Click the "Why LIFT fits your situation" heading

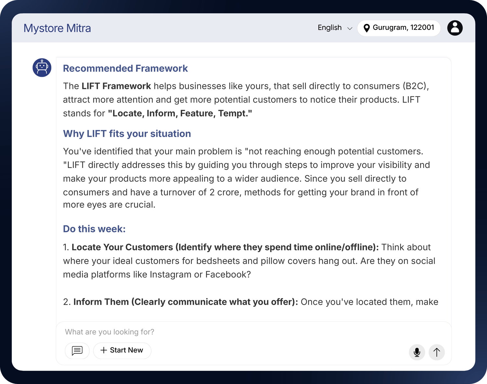click(127, 134)
